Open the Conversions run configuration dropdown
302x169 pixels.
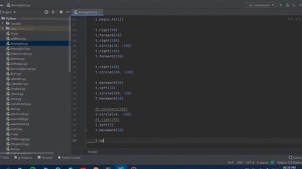point(261,5)
